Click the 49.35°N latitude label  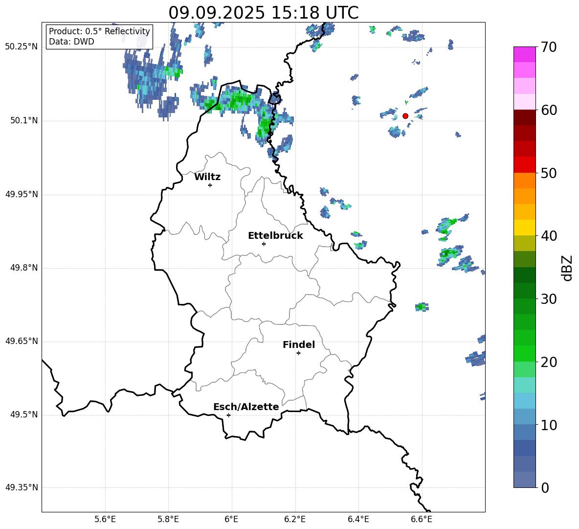22,487
